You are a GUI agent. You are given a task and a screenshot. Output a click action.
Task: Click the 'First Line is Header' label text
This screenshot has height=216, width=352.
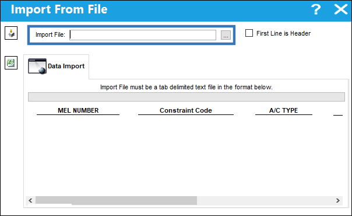coord(283,33)
